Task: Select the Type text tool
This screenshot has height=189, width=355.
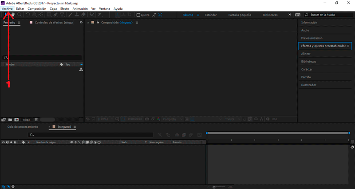Action: (x=62, y=15)
